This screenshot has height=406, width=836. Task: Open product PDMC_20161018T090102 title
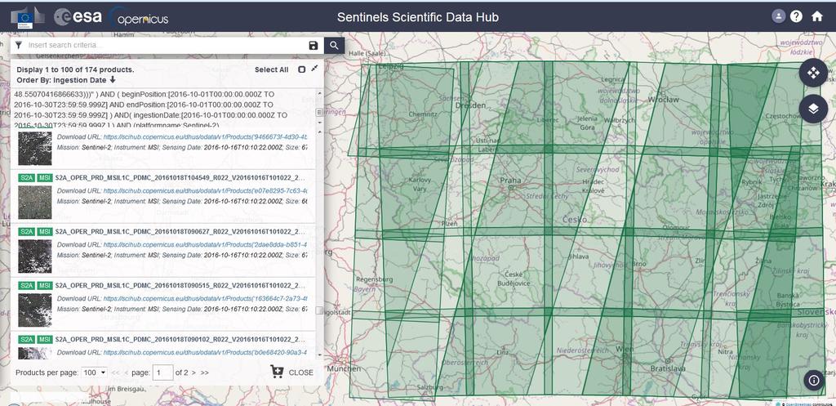coord(180,339)
